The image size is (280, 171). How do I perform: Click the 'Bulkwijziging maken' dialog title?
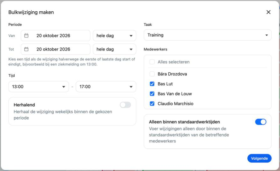point(31,12)
